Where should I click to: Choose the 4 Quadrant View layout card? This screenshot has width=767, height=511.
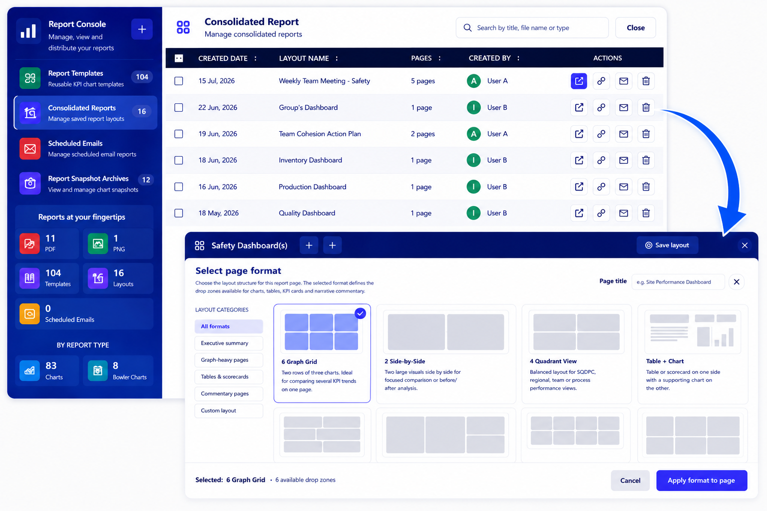(x=577, y=354)
